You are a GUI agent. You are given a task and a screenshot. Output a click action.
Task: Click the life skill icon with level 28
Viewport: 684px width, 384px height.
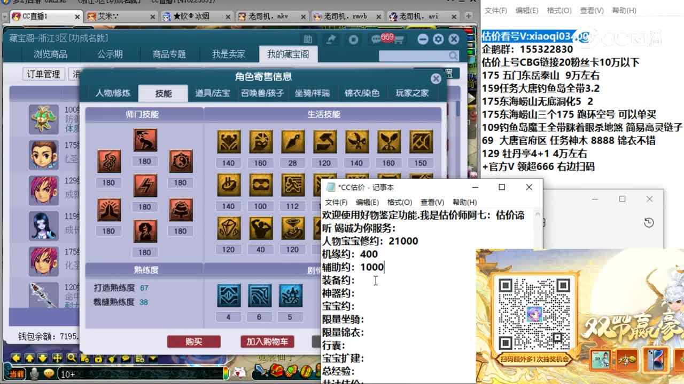[x=292, y=142]
